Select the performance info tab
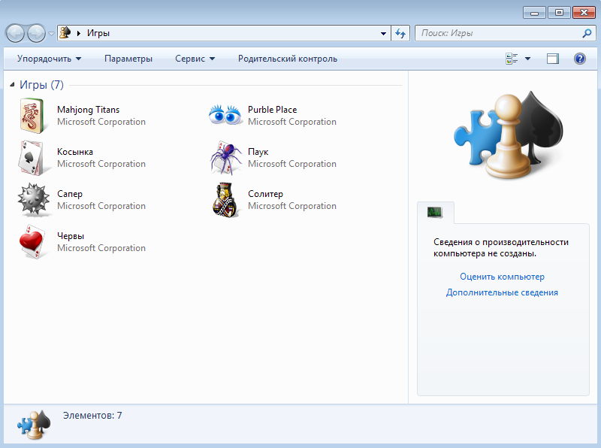Viewport: 601px width, 448px height. [x=436, y=213]
